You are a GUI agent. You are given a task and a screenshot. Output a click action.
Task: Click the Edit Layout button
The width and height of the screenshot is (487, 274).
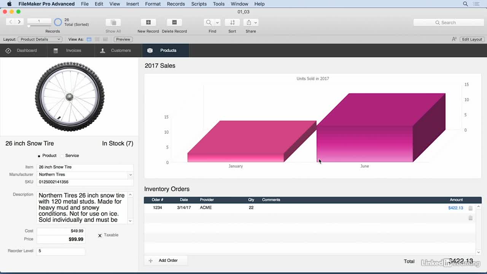[472, 39]
